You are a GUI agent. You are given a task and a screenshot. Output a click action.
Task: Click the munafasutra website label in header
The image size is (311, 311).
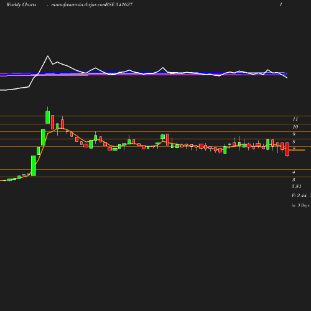(x=78, y=5)
